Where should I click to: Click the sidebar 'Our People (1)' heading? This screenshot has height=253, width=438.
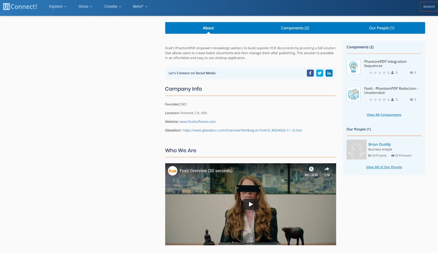359,129
